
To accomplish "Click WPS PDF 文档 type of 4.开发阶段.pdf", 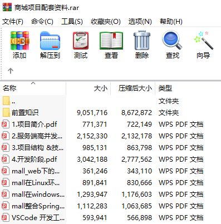I will [181, 160].
